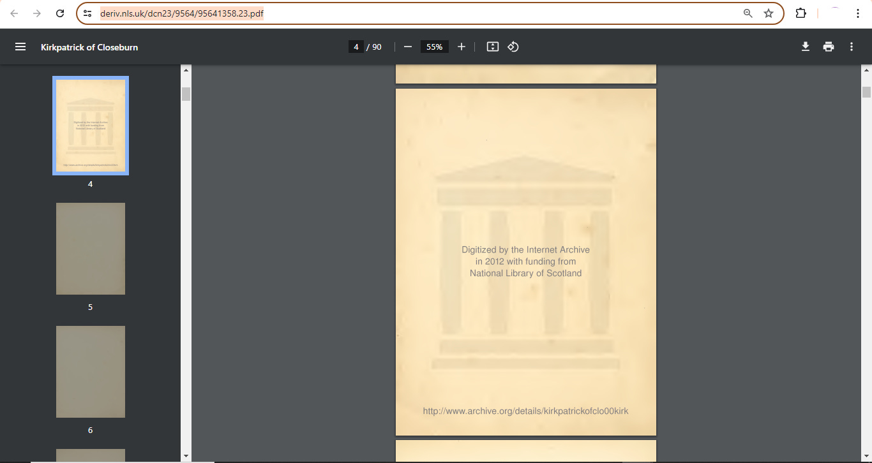
Task: Click the archive.org details URL on page
Action: pyautogui.click(x=525, y=411)
